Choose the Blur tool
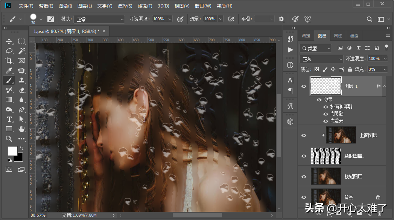The height and width of the screenshot is (220, 394). pyautogui.click(x=21, y=100)
